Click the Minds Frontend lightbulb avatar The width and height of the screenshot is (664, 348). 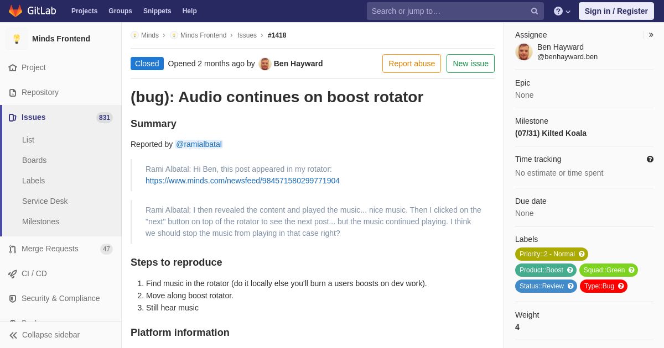point(17,39)
